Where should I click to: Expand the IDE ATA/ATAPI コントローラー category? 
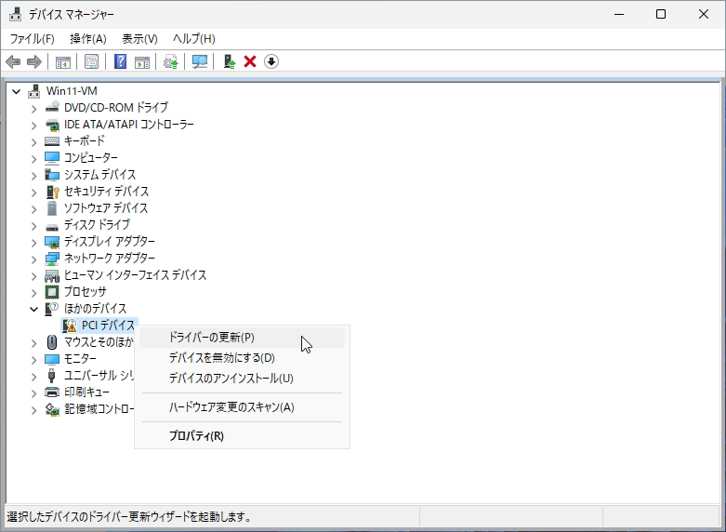33,126
